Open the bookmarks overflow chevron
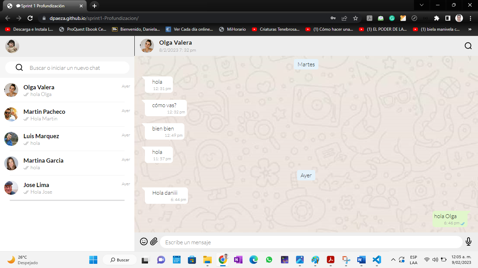 coord(470,29)
